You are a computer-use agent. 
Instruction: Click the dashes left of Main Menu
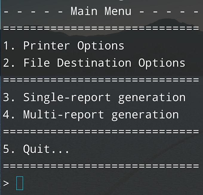(x=33, y=12)
